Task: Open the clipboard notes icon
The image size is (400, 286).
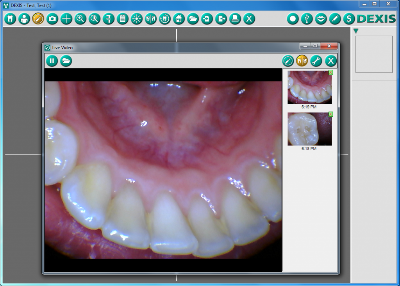Action: pyautogui.click(x=123, y=19)
